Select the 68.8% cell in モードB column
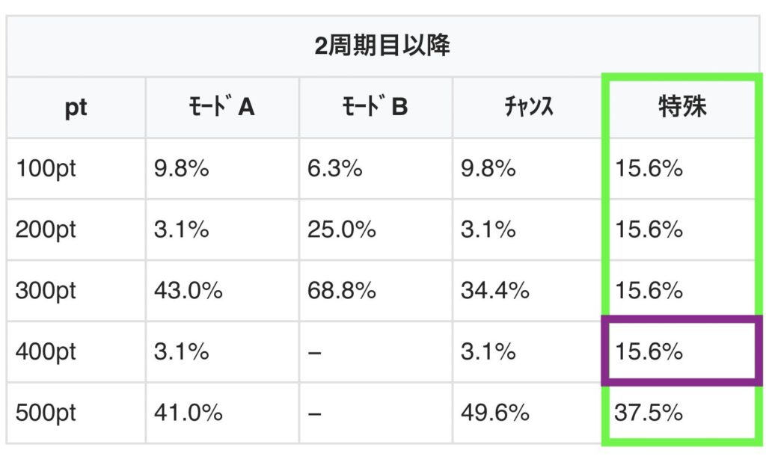This screenshot has height=468, width=766. click(341, 290)
